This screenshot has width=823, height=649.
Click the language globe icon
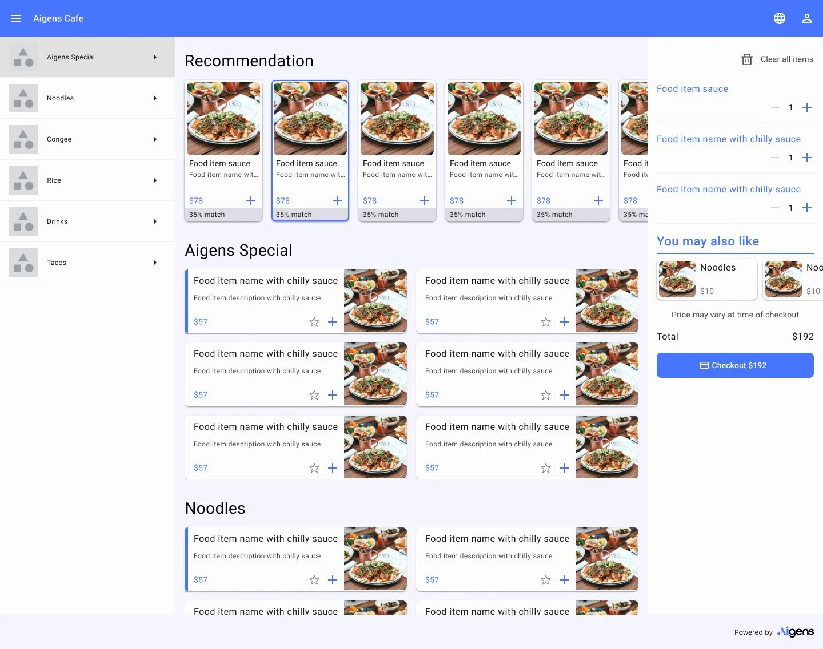tap(780, 18)
